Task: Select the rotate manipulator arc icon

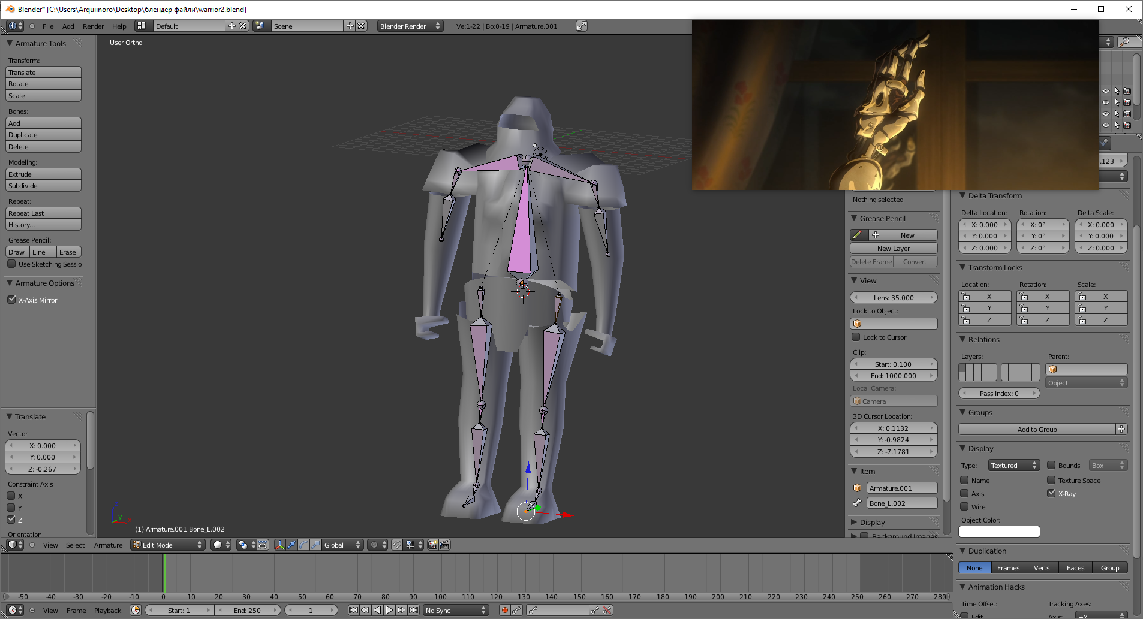Action: point(303,545)
